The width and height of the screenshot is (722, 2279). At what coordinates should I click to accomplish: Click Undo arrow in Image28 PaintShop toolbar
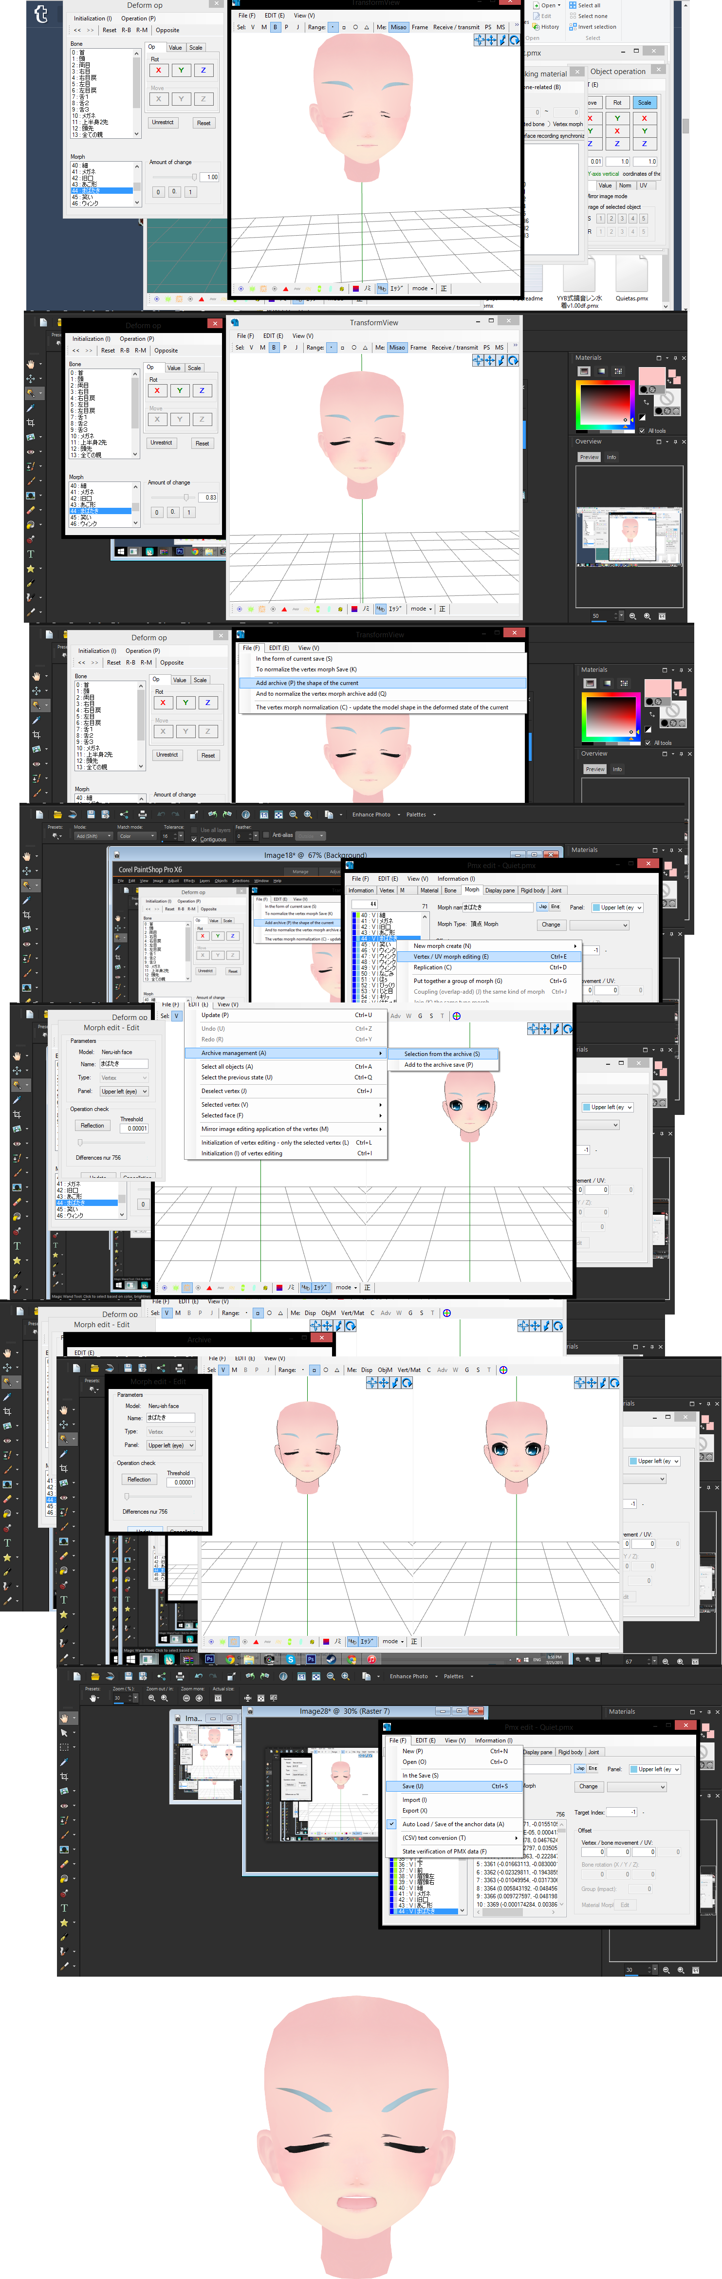click(x=198, y=1676)
